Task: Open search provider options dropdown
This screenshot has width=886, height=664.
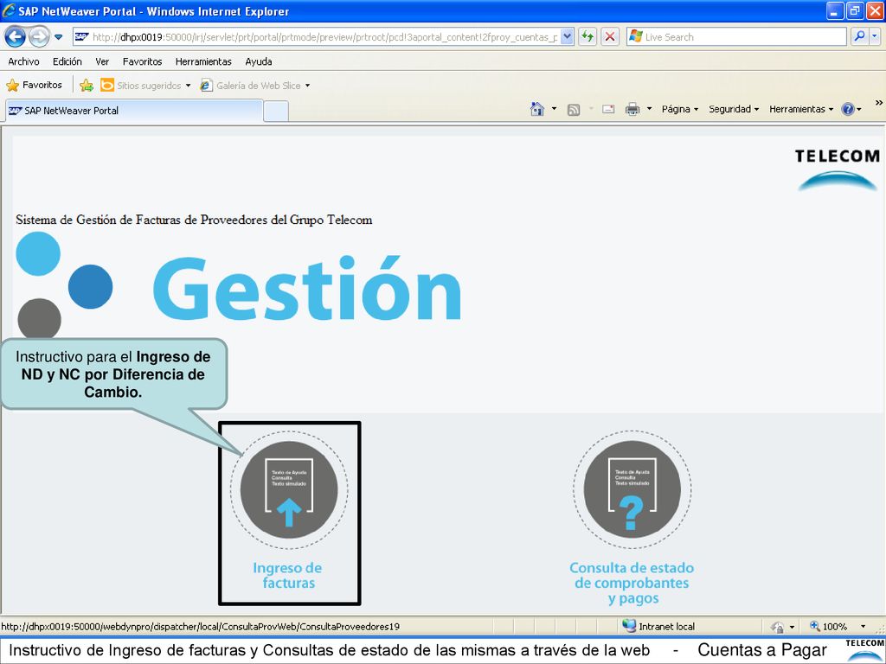Action: click(875, 36)
